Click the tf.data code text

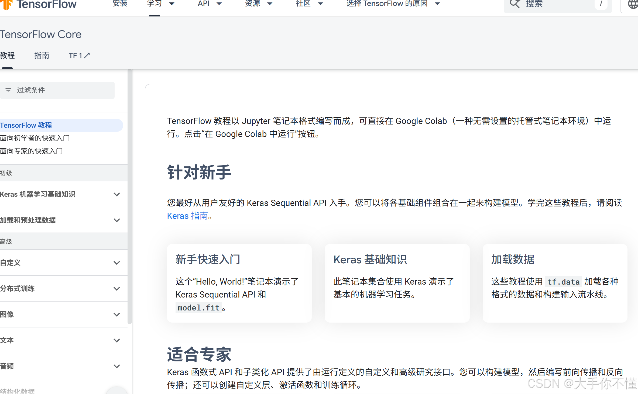(563, 282)
